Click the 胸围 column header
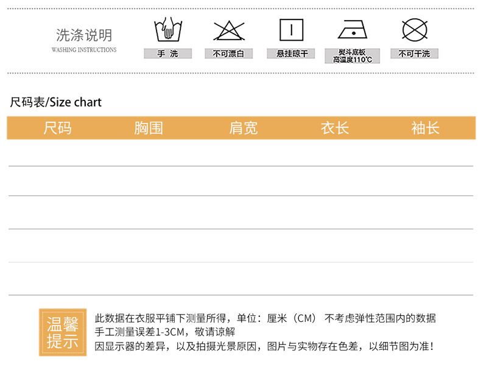481x373 pixels. click(x=149, y=128)
